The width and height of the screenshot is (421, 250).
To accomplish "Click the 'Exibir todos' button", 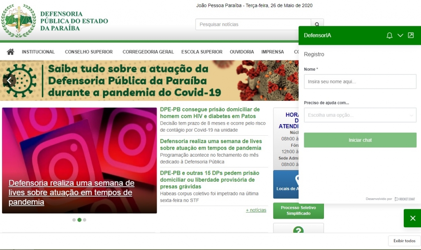I will [404, 241].
